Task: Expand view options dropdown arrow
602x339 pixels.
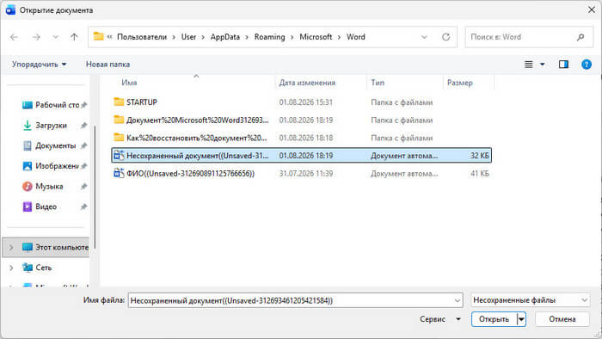Action: point(543,65)
